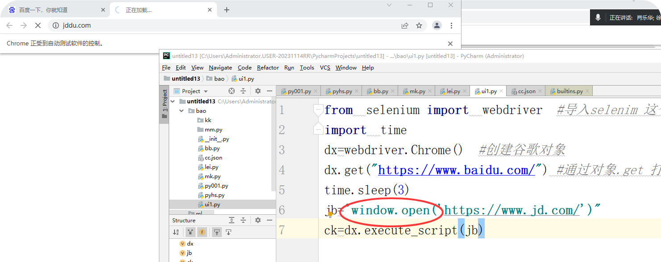Close the 正在加载 Chrome tab
This screenshot has height=262, width=661.
209,10
